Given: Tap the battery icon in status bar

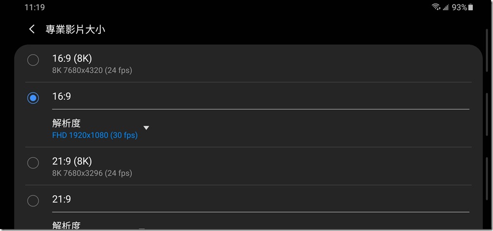Looking at the screenshot, I should 471,7.
